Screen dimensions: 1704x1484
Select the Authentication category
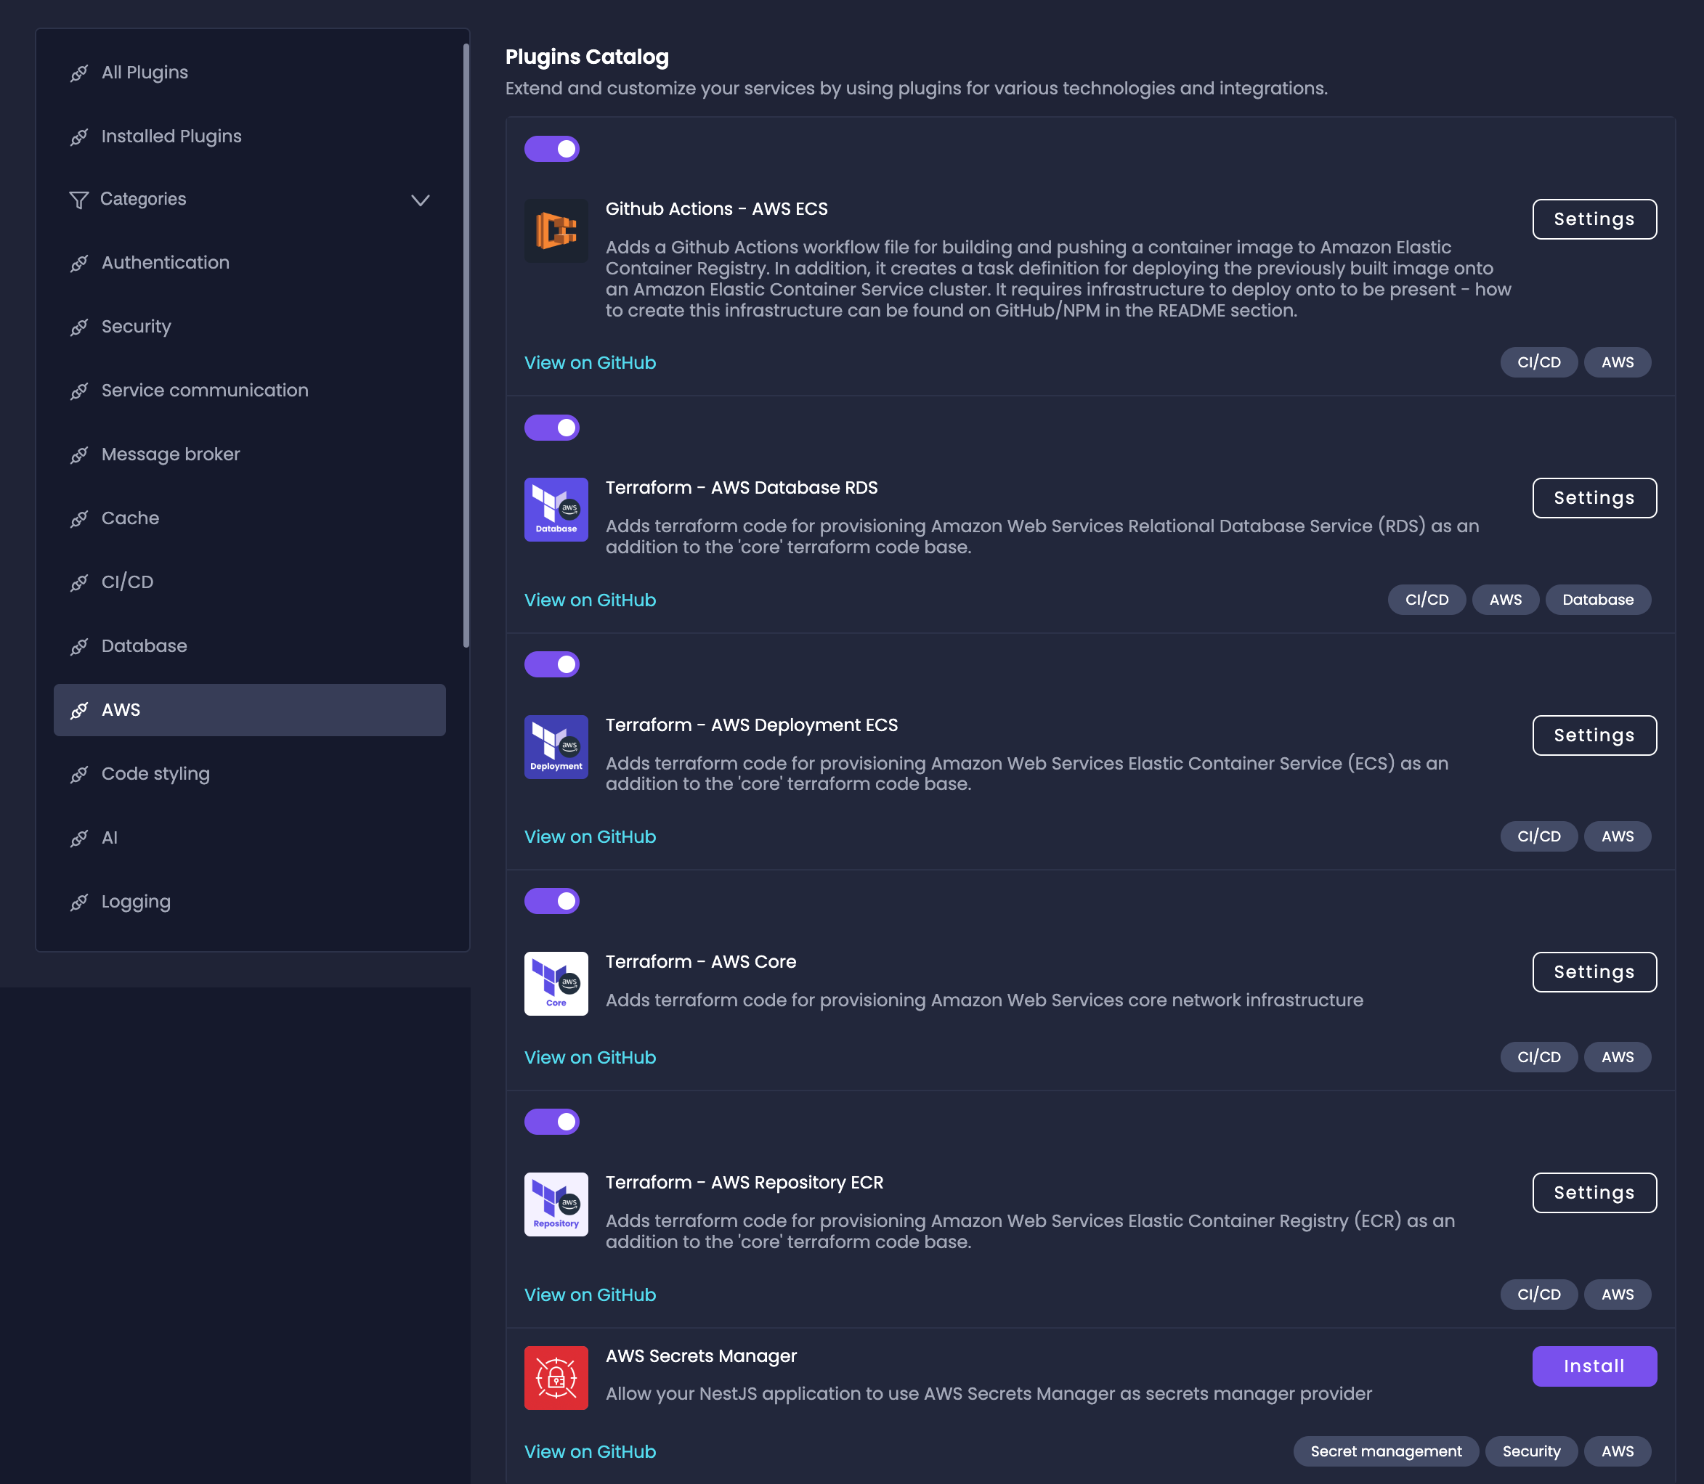(249, 263)
